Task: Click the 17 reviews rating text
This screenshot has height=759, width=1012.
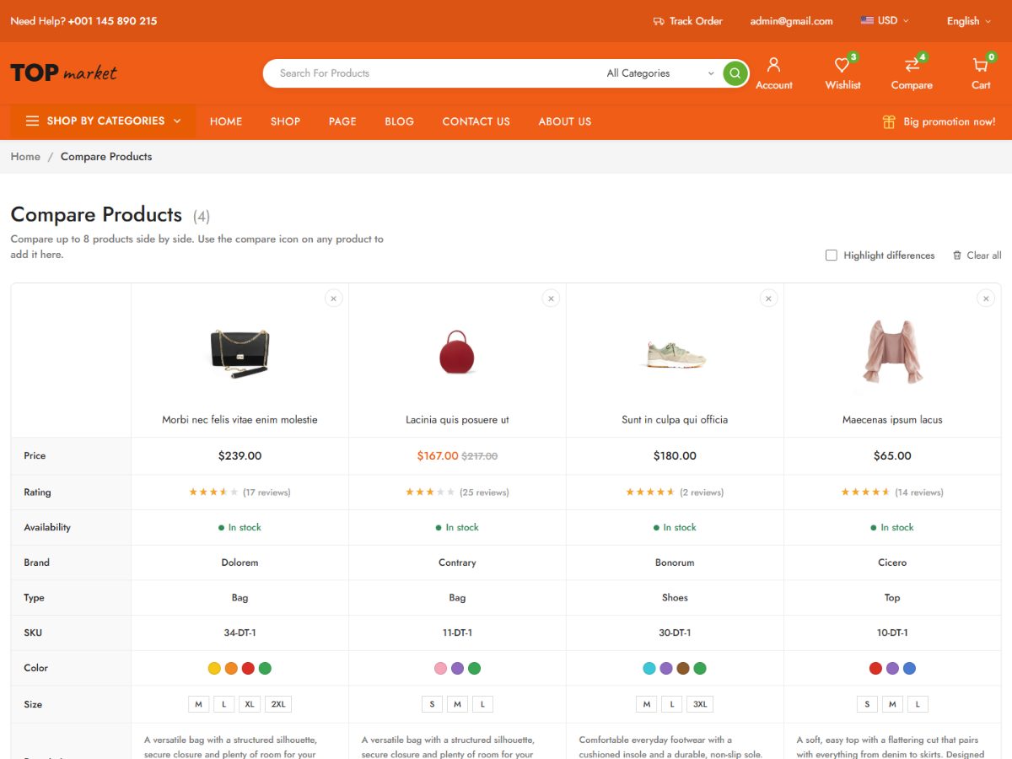Action: (266, 493)
